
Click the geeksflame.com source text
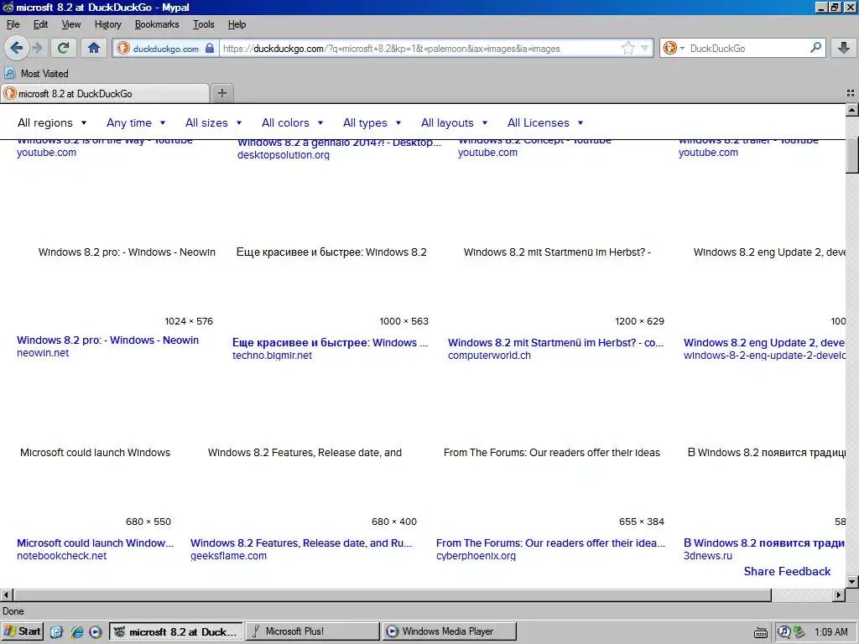(228, 556)
